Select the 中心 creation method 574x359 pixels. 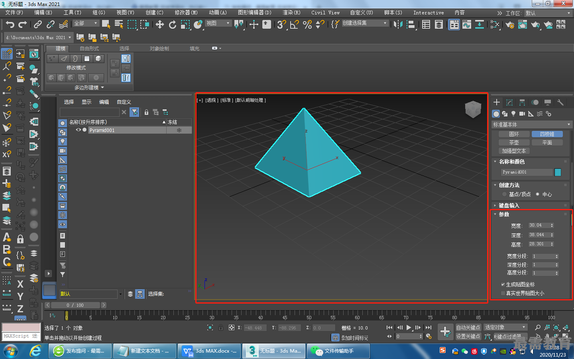538,194
